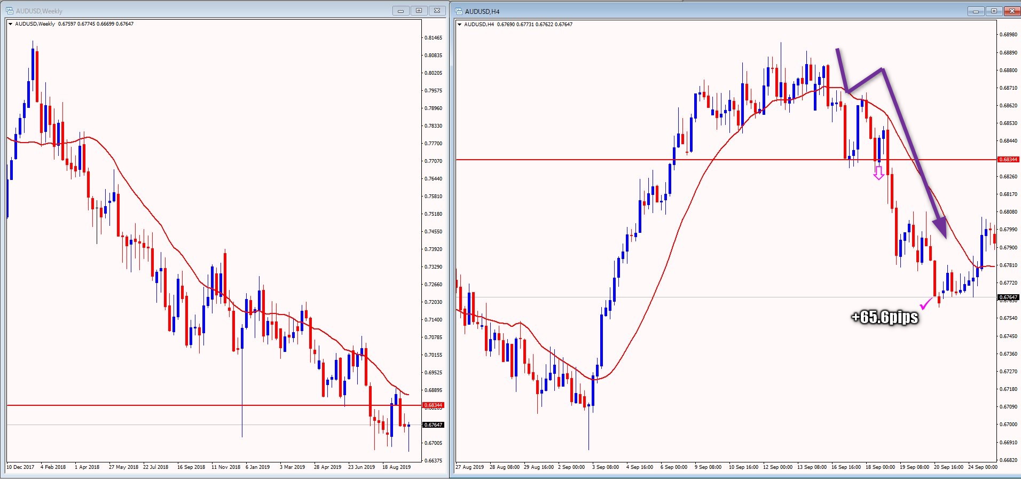Click the AUDUSD,Weekly window chart icon
Screen dimensions: 1021x479
tap(10, 11)
